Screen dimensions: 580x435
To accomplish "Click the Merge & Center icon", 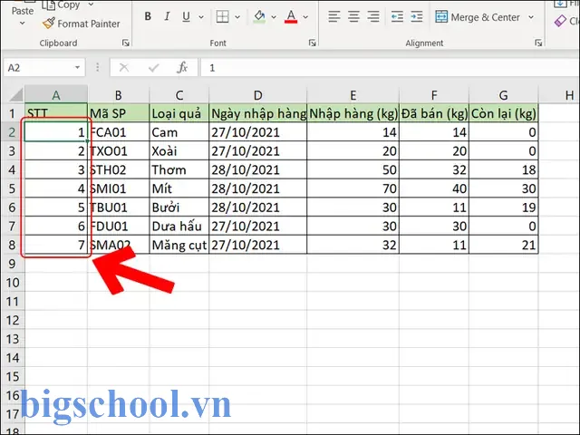I will pos(441,17).
